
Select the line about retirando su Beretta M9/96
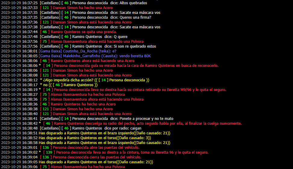[114, 90]
